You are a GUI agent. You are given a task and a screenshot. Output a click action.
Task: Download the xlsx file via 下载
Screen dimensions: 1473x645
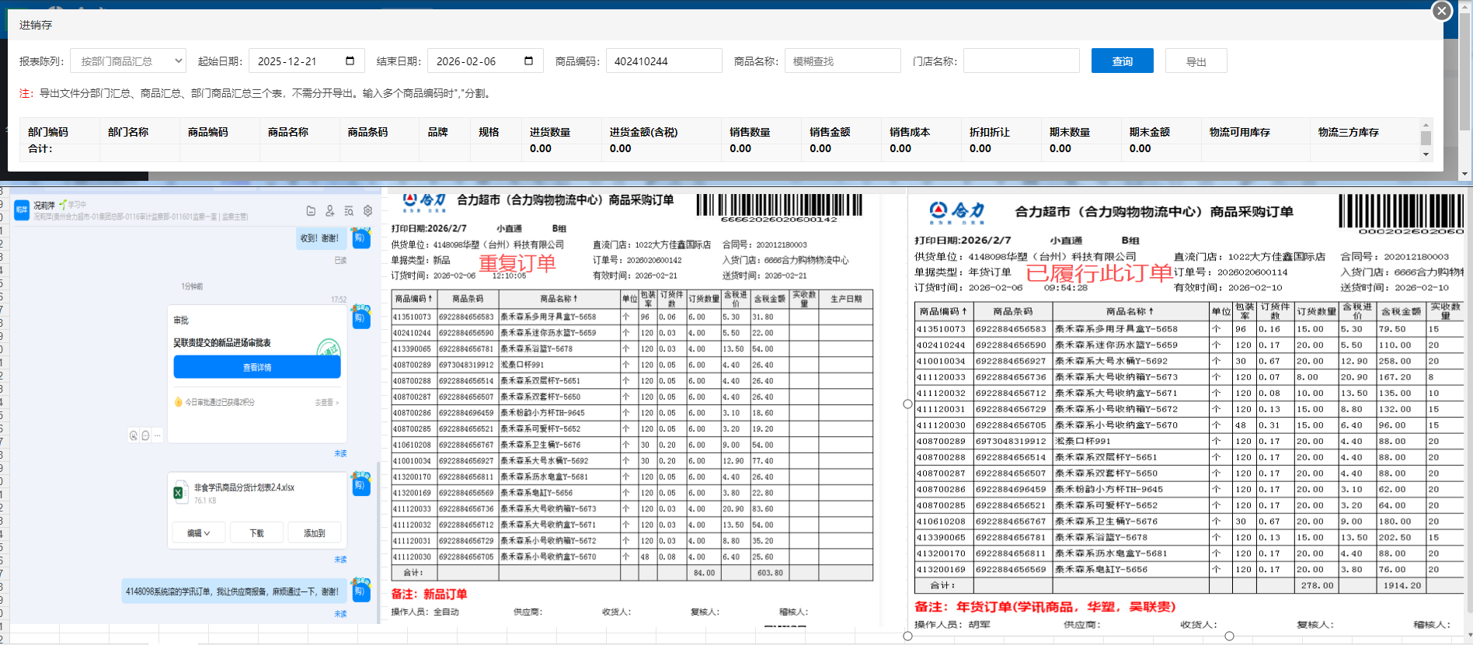[256, 533]
